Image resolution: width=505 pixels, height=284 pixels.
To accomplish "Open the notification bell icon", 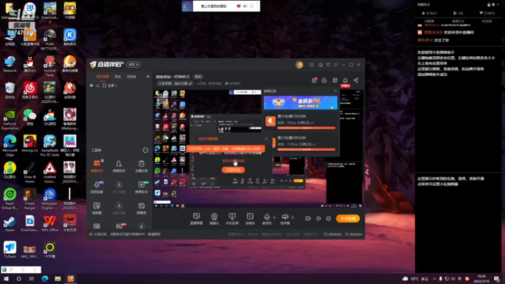I will click(x=345, y=80).
